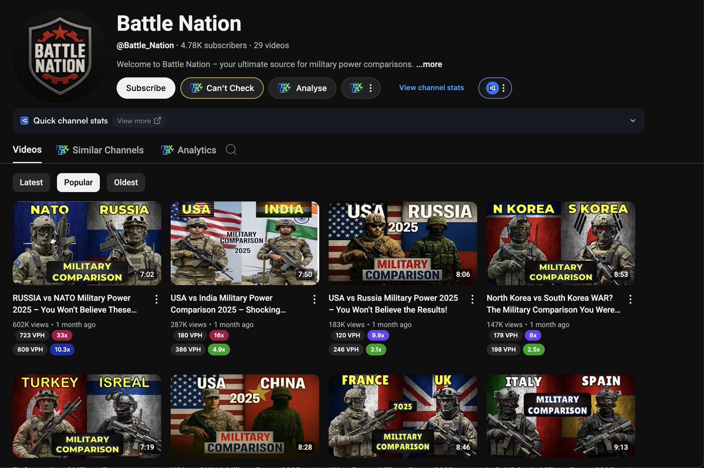The image size is (704, 468).
Task: Switch to the Videos tab
Action: (27, 150)
